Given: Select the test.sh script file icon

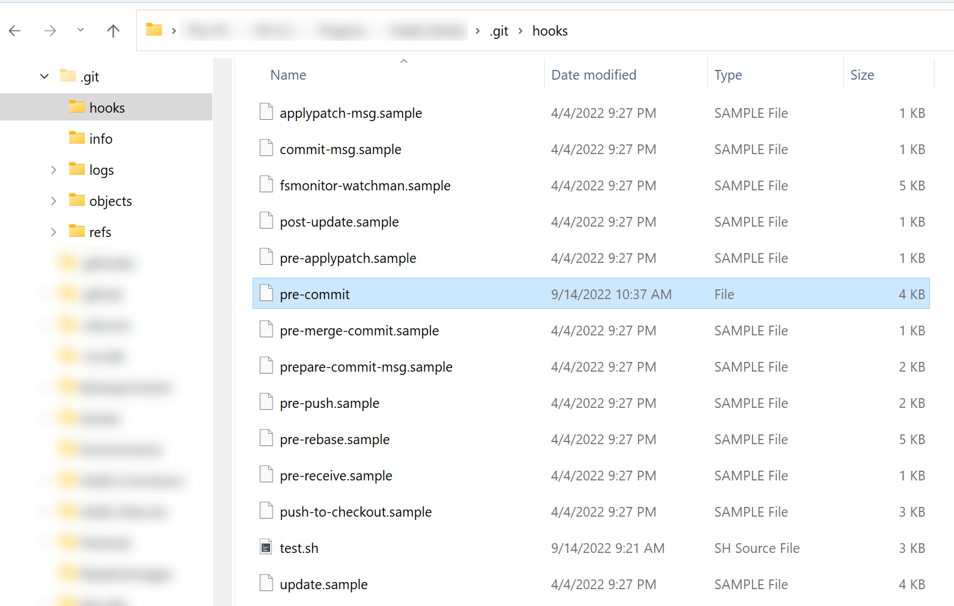Looking at the screenshot, I should (x=266, y=548).
